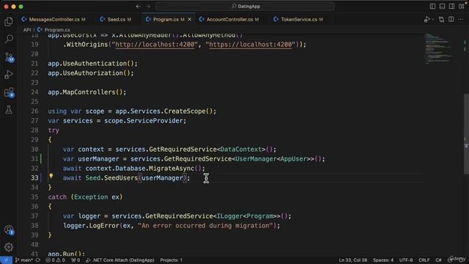The width and height of the screenshot is (469, 264).
Task: Click the Open Changes compare icon
Action: pyautogui.click(x=441, y=20)
